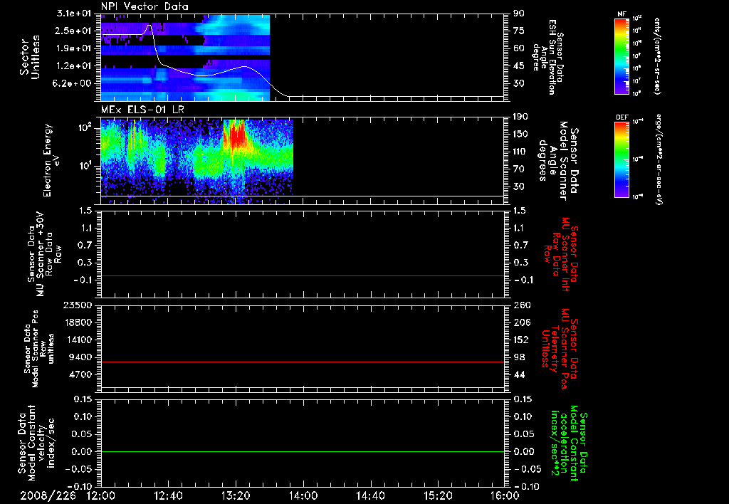The height and width of the screenshot is (504, 729).
Task: Click the "cnts/(cm**2-sr-sec)" colorbar unit label
Action: pyautogui.click(x=657, y=56)
